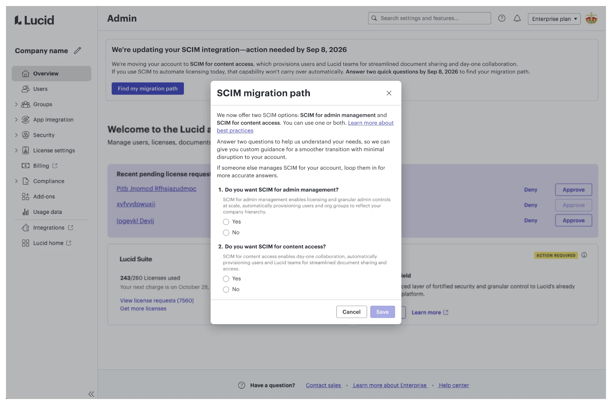The height and width of the screenshot is (405, 612).
Task: Click the Lucid home grid icon
Action: [x=26, y=243]
